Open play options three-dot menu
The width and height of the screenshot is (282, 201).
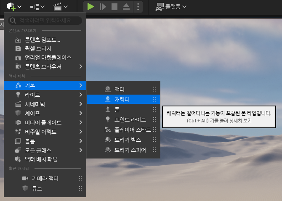pos(138,7)
